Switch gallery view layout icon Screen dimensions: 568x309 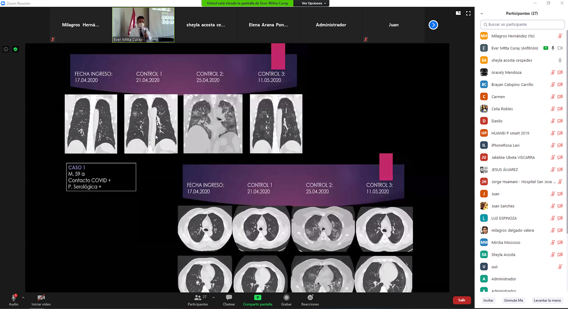pos(458,13)
